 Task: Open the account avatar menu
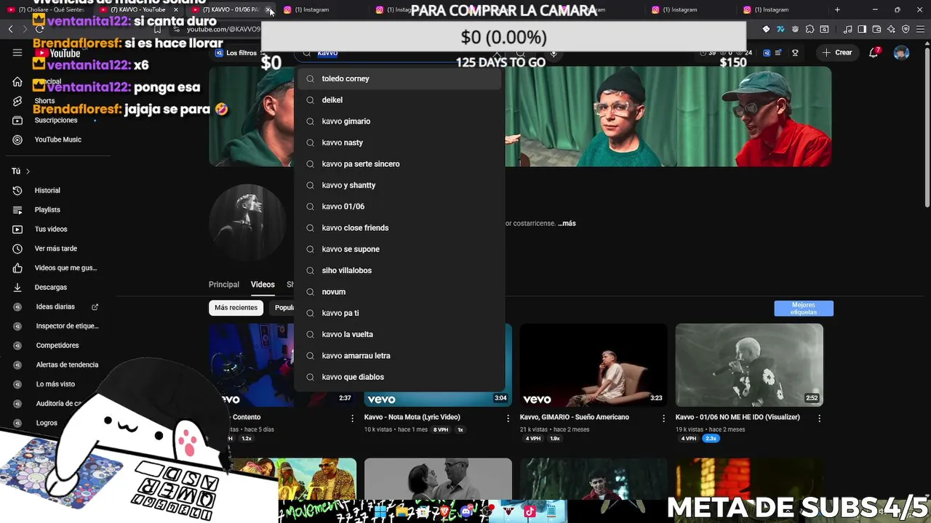(901, 52)
